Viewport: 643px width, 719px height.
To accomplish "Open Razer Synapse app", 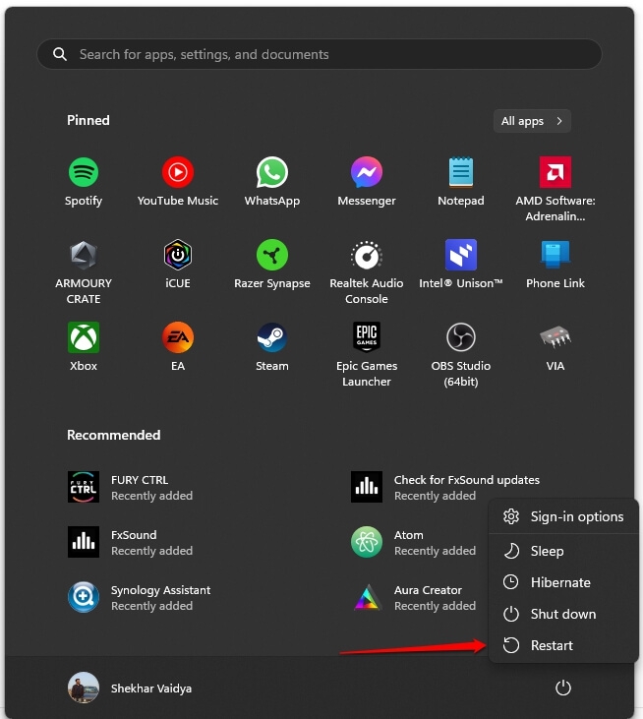I will (x=272, y=256).
